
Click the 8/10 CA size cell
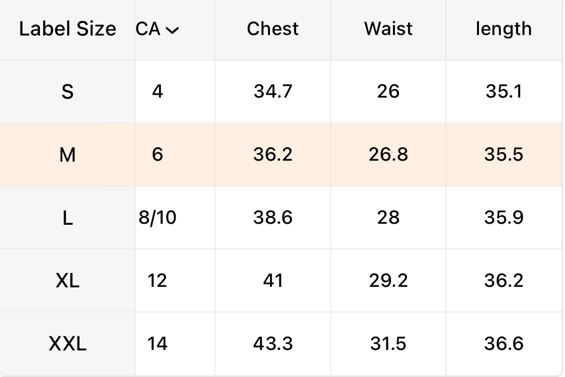[157, 218]
